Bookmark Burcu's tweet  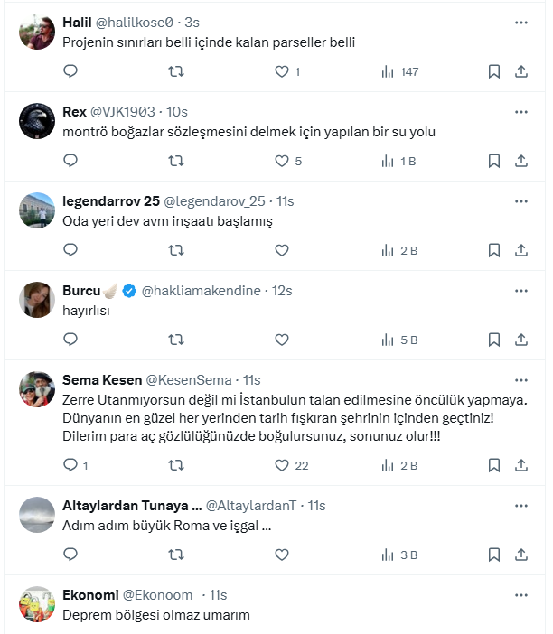(x=494, y=340)
